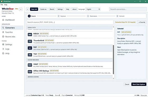Viewport: 148px width, 97px height.
Task: Click the Favorites star icon
Action: (x=3, y=32)
